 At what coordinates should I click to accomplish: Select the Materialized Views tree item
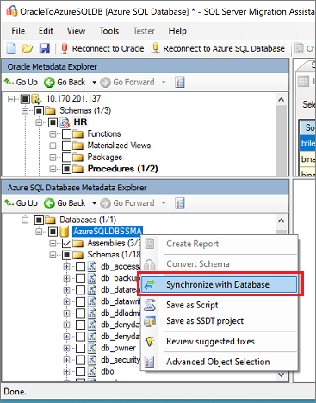(x=119, y=146)
